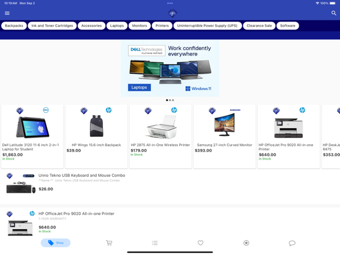This screenshot has height=255, width=340.
Task: Open Samsung 27-inch Curved Monitor title
Action: pos(225,145)
